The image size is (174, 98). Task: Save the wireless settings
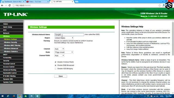click(61, 76)
